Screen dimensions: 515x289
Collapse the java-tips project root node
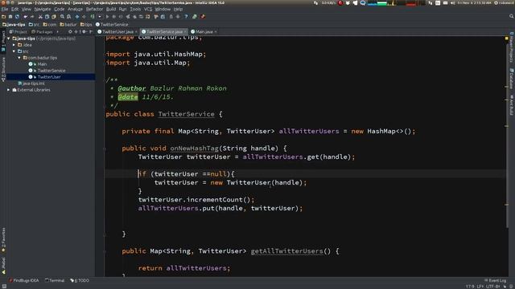pos(9,39)
